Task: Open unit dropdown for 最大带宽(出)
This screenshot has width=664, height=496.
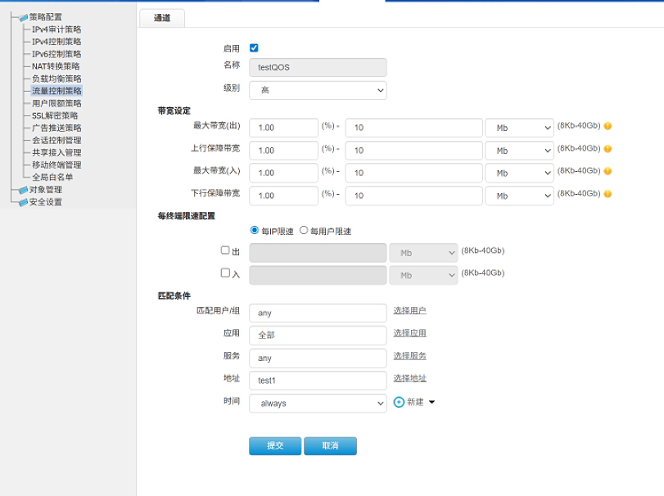Action: click(519, 128)
